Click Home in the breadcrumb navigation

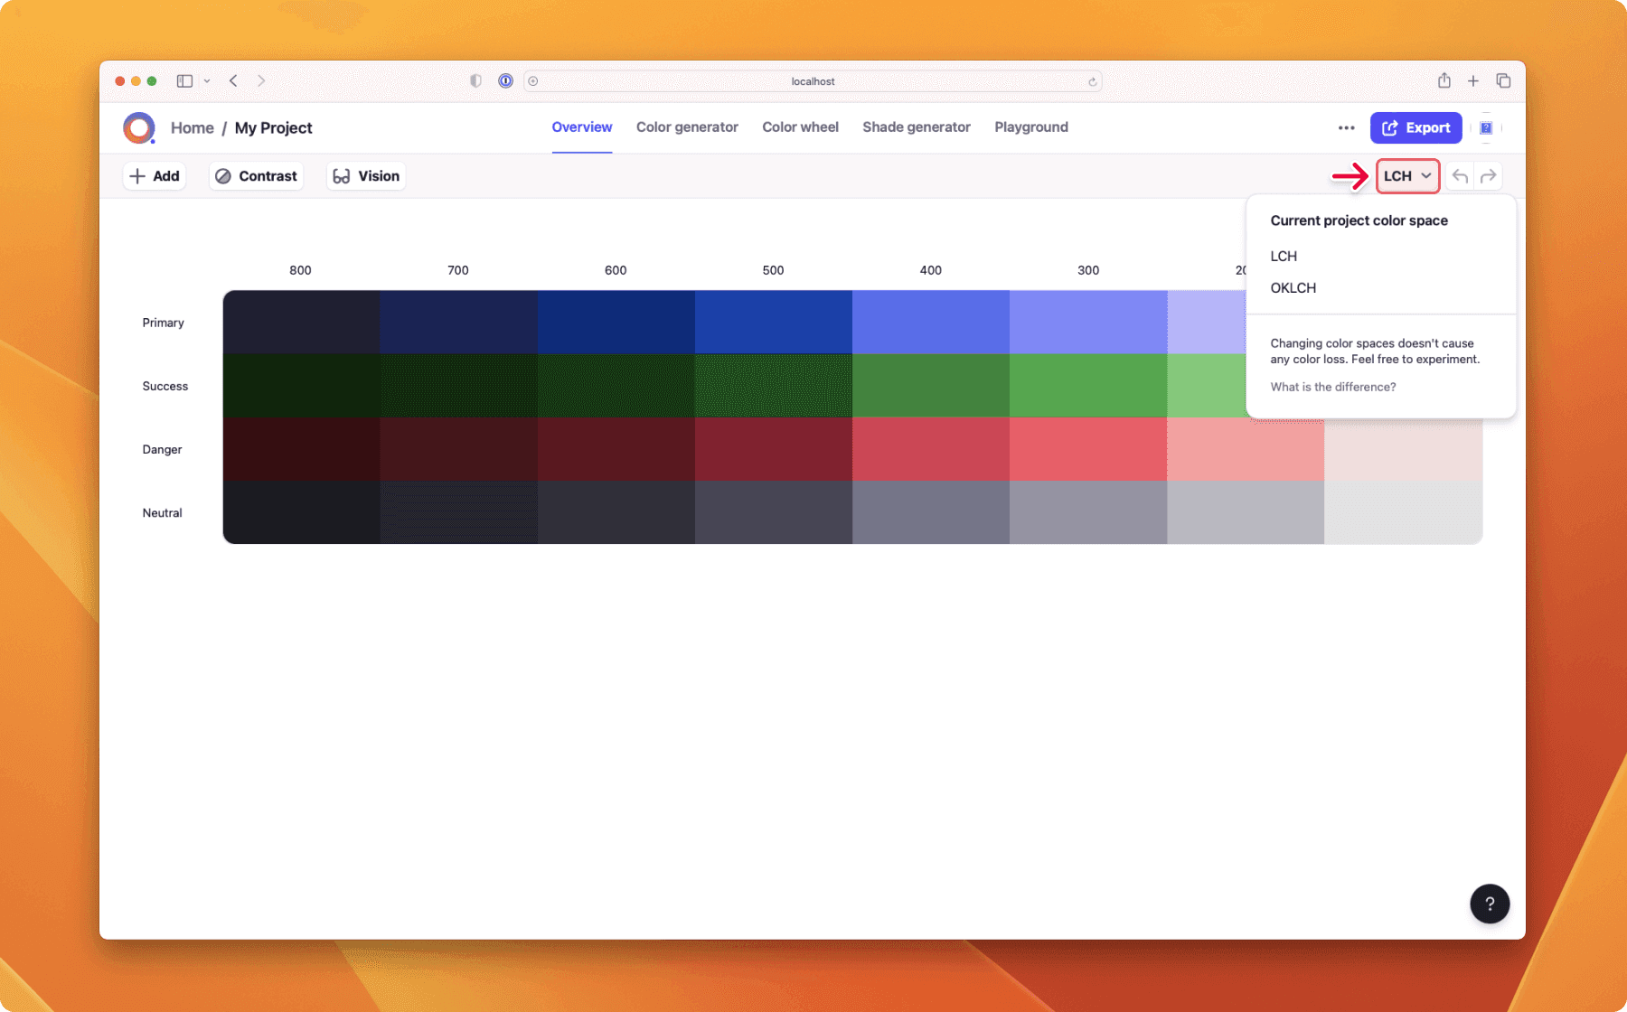[192, 127]
